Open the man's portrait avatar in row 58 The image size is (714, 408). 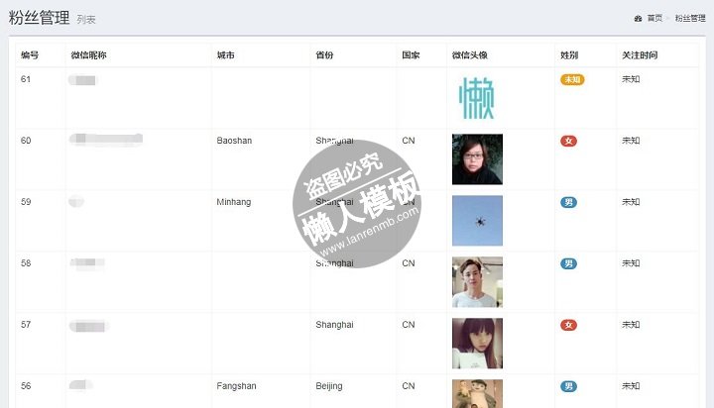[x=477, y=282]
